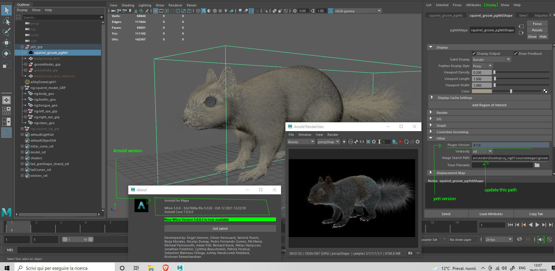Open the viewport Renderer menu
The width and height of the screenshot is (555, 271).
(175, 5)
